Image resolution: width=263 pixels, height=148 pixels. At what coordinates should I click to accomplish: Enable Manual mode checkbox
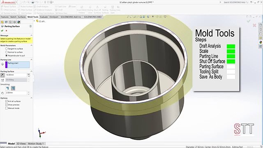[x=7, y=108]
